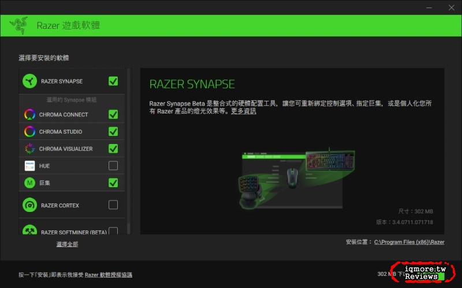Image resolution: width=462 pixels, height=288 pixels.
Task: Select the CHROMA CONNECT row text
Action: click(64, 115)
